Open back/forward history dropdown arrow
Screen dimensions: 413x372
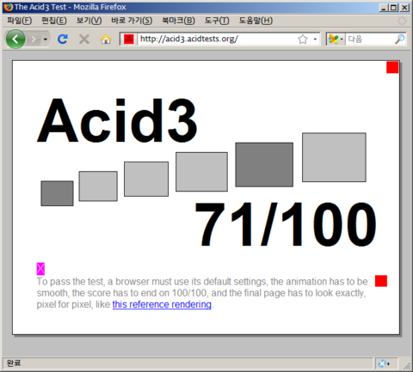point(46,40)
